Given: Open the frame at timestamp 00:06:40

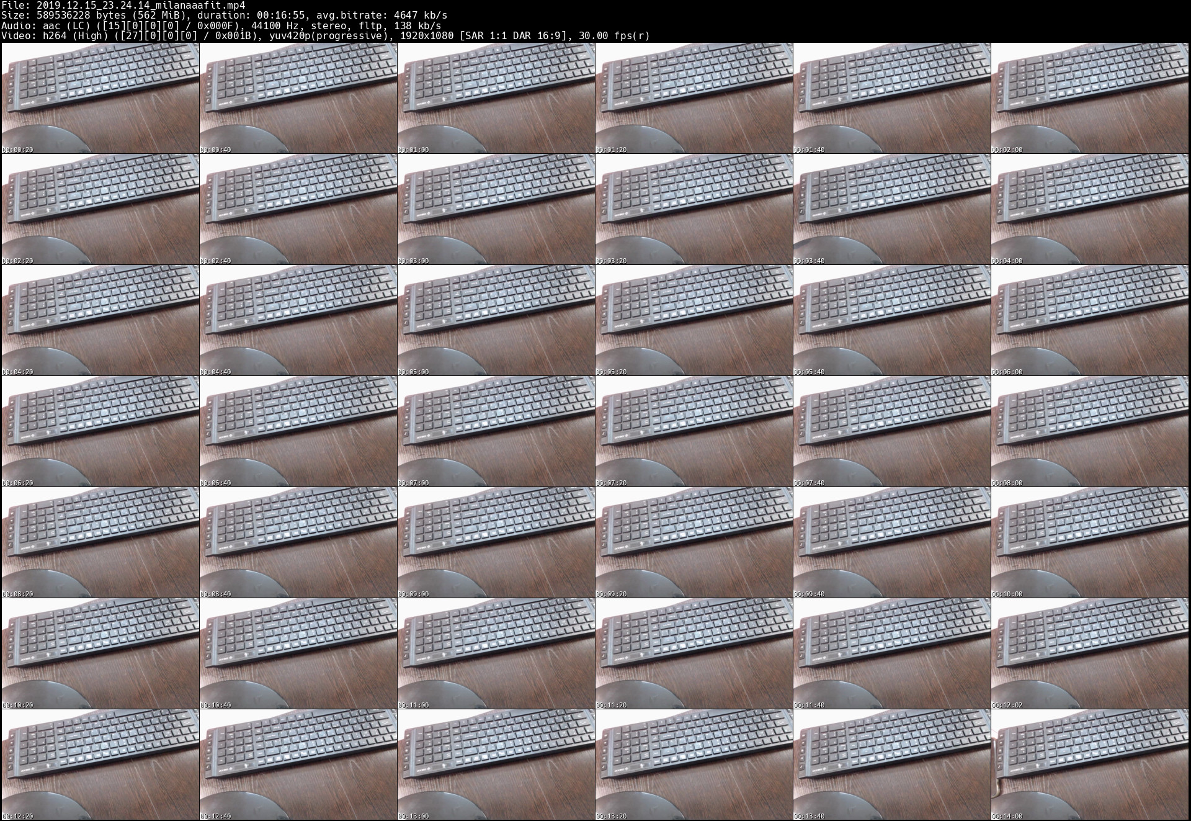Looking at the screenshot, I should pos(298,431).
